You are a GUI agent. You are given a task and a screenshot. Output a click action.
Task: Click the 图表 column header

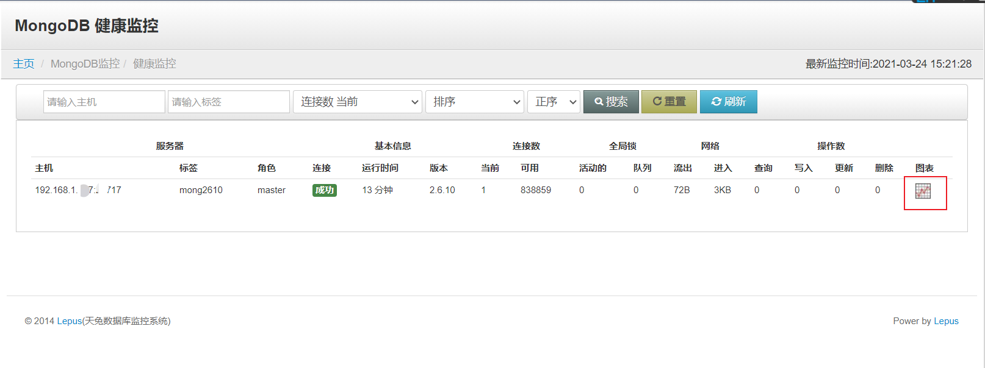coord(924,168)
